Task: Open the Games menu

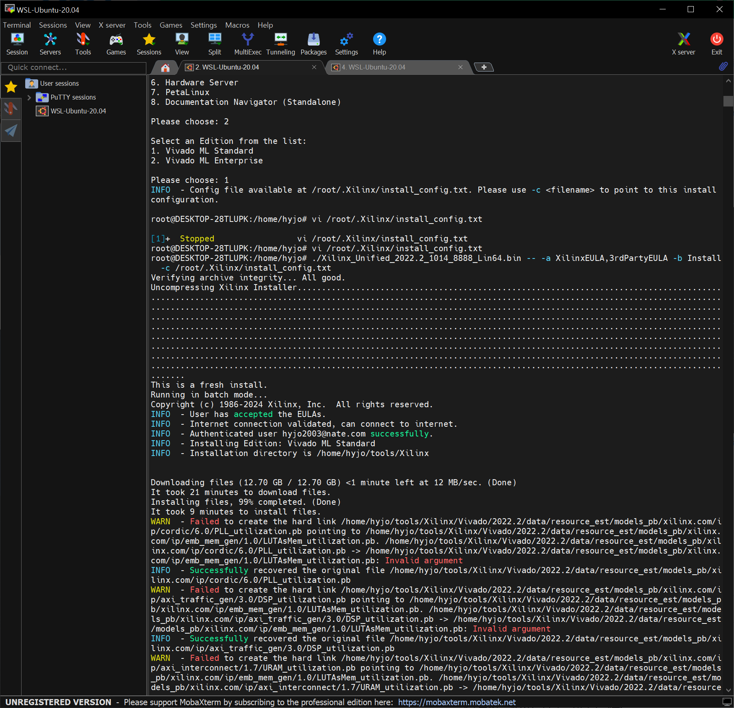Action: point(171,25)
